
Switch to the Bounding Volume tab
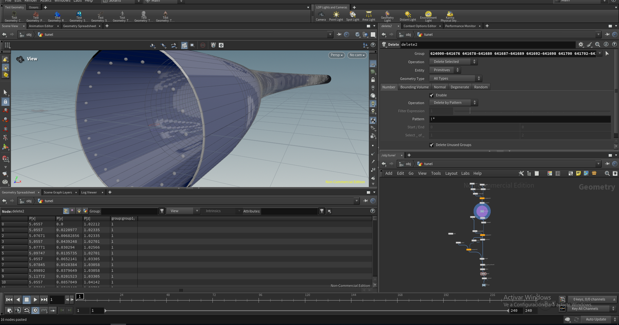(414, 87)
